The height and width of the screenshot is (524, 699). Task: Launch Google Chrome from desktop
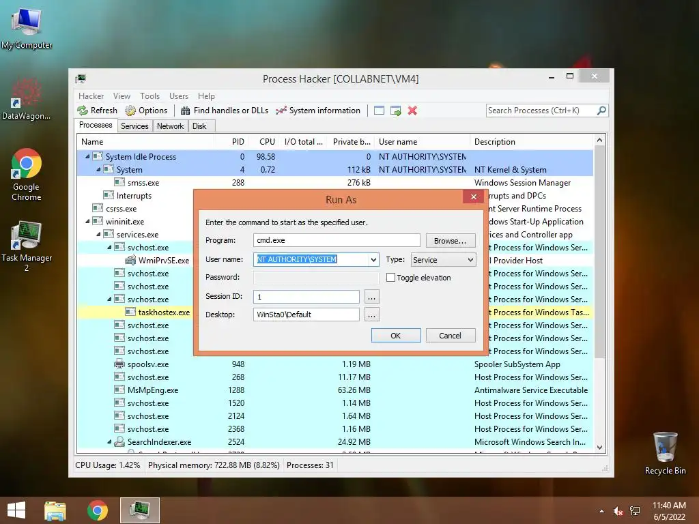coord(26,174)
